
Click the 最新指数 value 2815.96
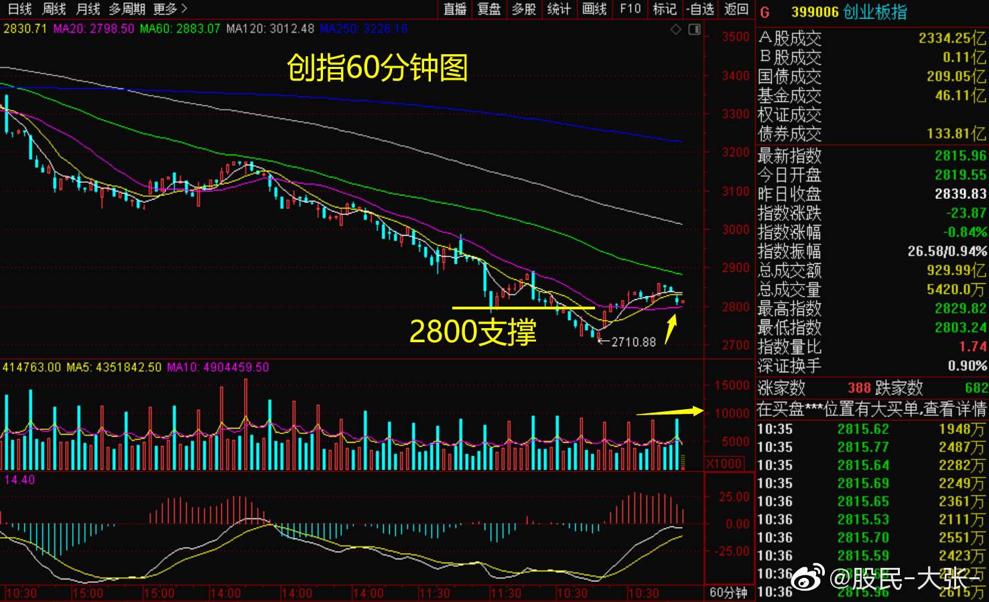pyautogui.click(x=960, y=156)
